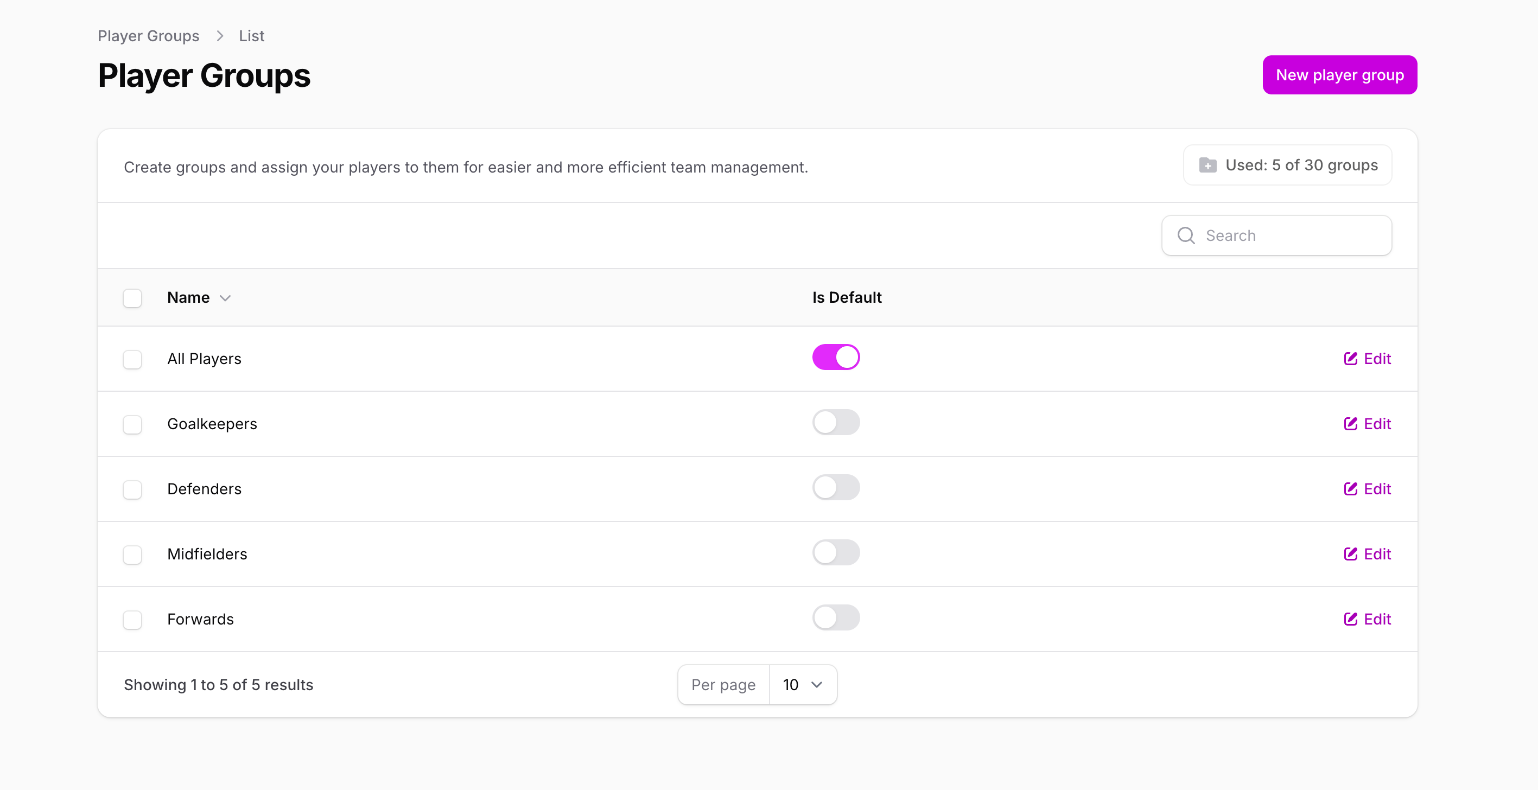Focus the Search input field
This screenshot has width=1538, height=790.
[1289, 235]
